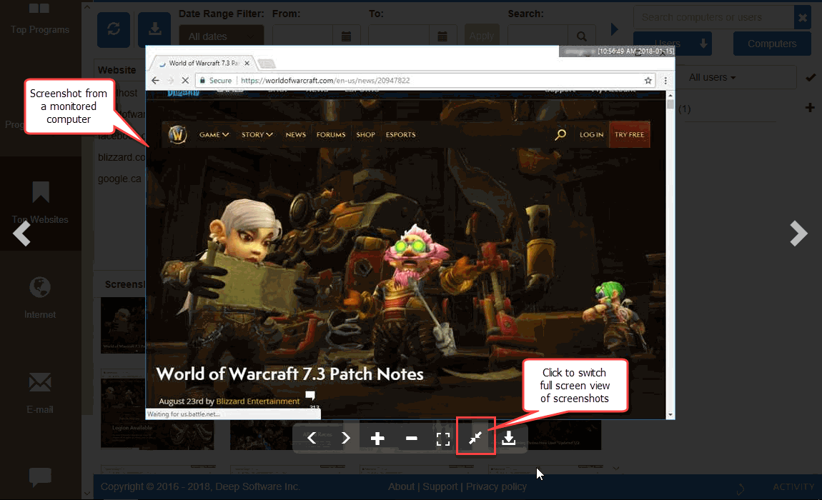Viewport: 822px width, 500px height.
Task: Click the play arrow next to search
Action: [x=615, y=29]
